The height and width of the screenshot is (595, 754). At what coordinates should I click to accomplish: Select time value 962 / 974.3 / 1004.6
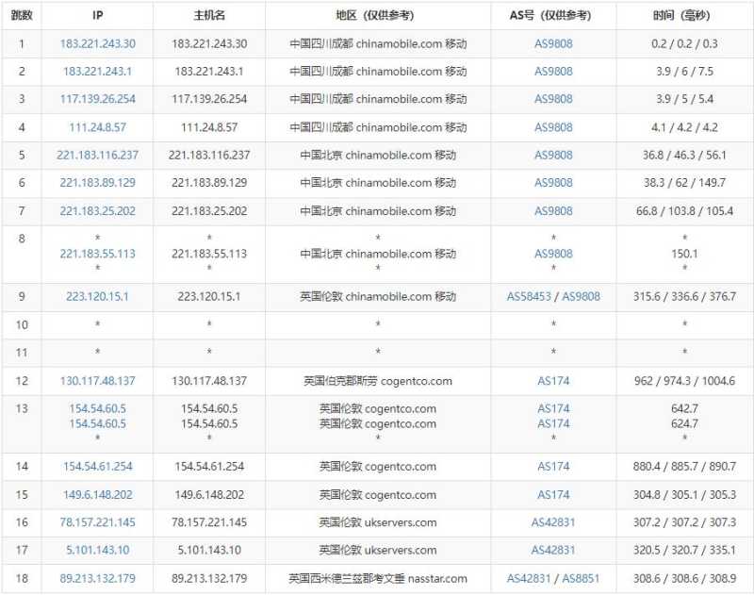(684, 381)
